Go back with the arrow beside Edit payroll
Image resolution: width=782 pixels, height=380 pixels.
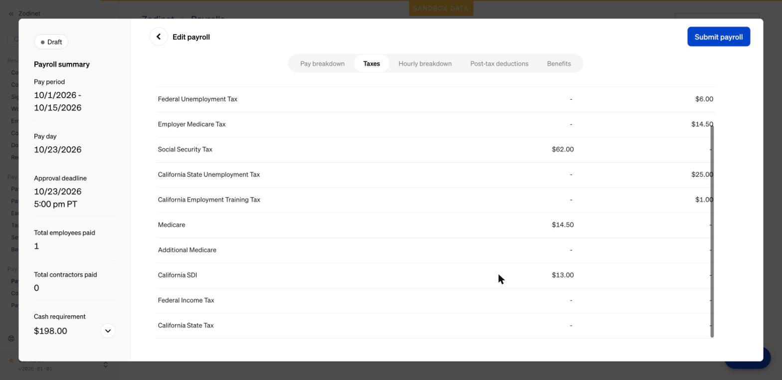158,37
